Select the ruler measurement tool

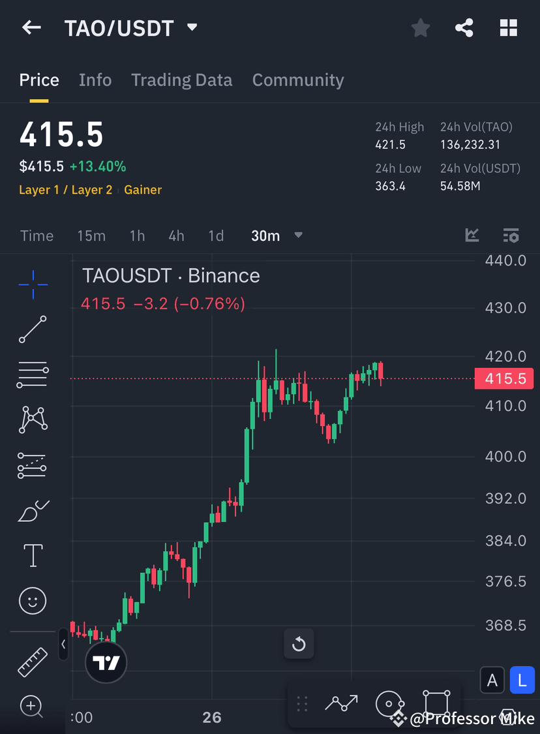[33, 661]
